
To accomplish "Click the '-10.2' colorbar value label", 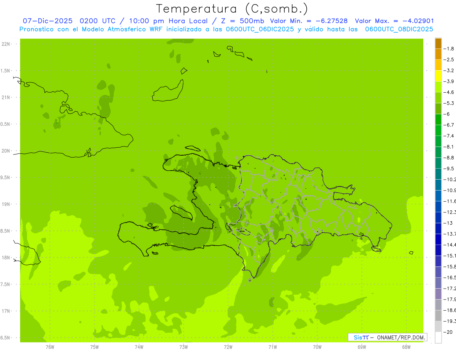I will pyautogui.click(x=450, y=179).
